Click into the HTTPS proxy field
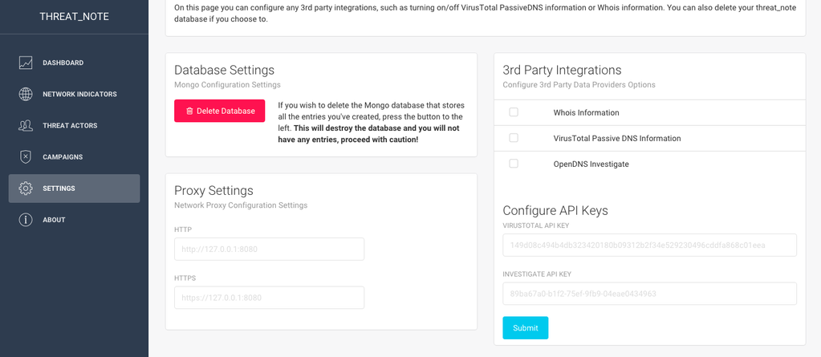 point(269,298)
